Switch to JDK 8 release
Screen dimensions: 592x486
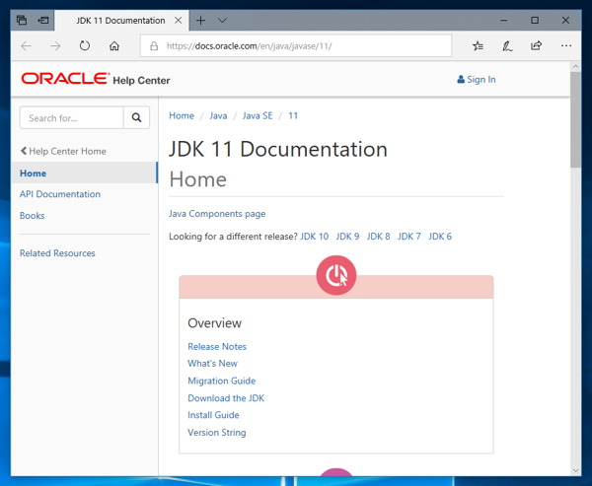click(378, 237)
